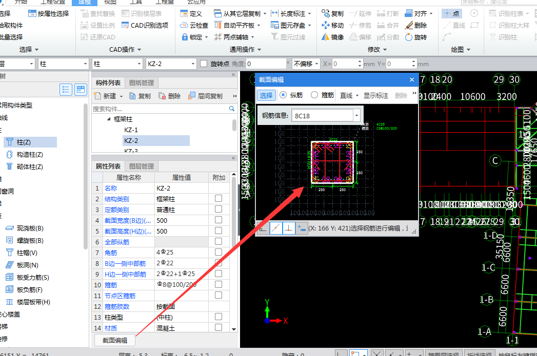This screenshot has width=537, height=356.
Task: Click the 批量选择 button
Action: click(11, 37)
